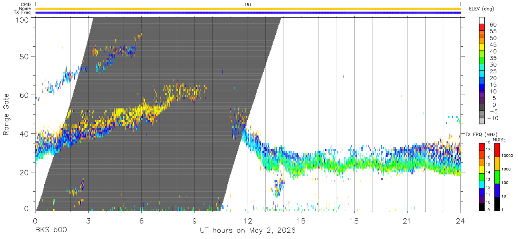Click the Noise label above the plot
The image size is (518, 239).
[25, 8]
